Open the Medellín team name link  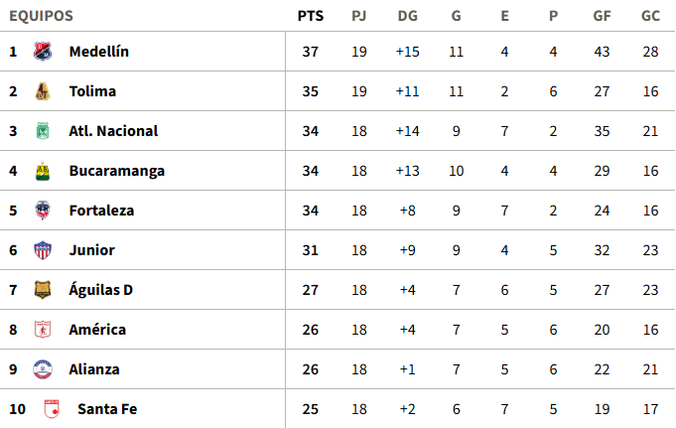pyautogui.click(x=99, y=52)
